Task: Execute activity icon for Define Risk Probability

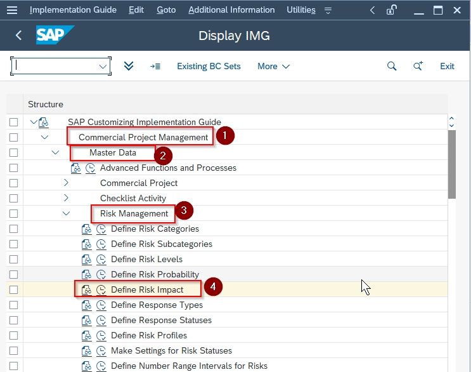Action: 101,275
